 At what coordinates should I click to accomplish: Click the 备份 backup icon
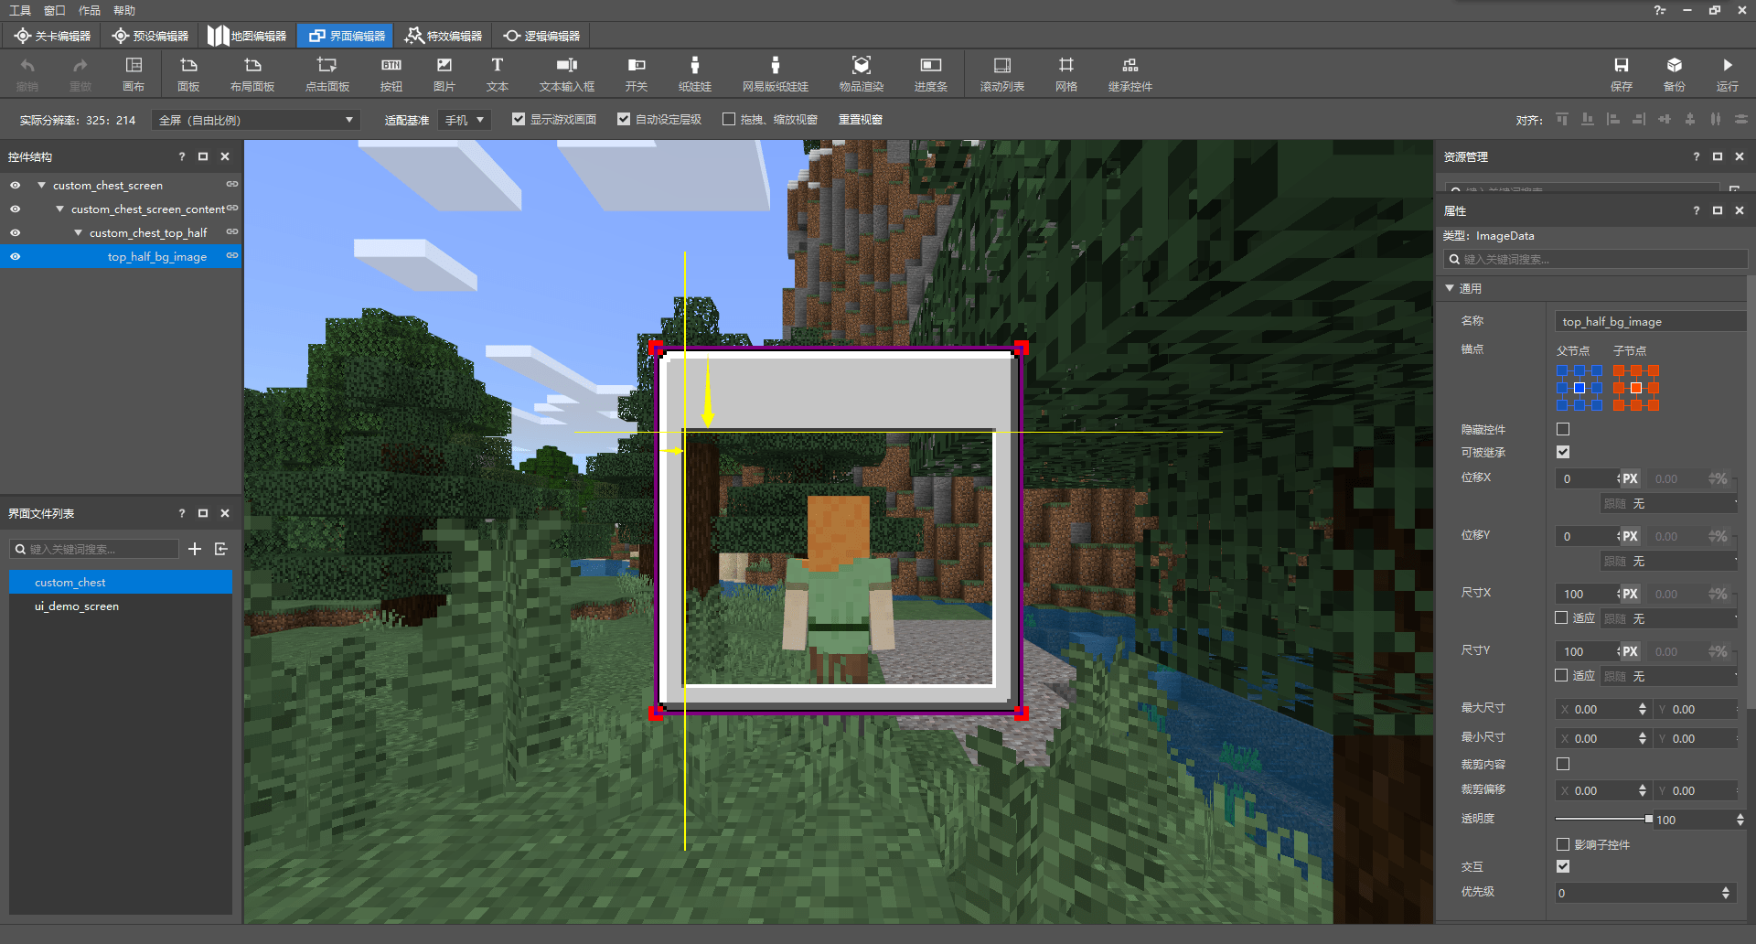click(1675, 73)
